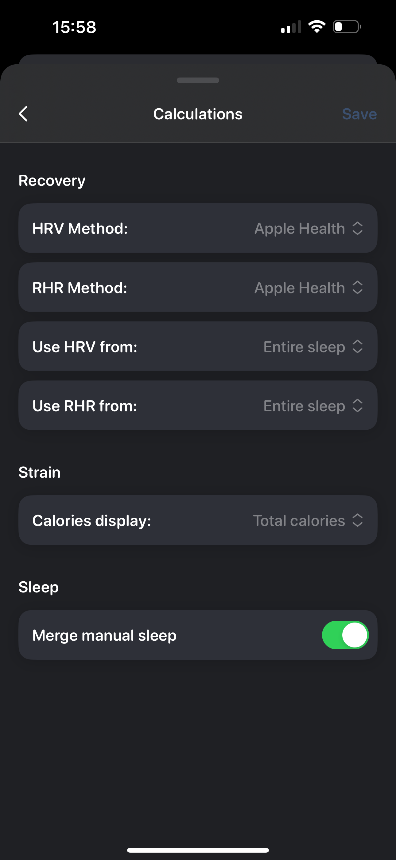Open the Calories display Total calories picker
396x860 pixels.
pyautogui.click(x=308, y=520)
